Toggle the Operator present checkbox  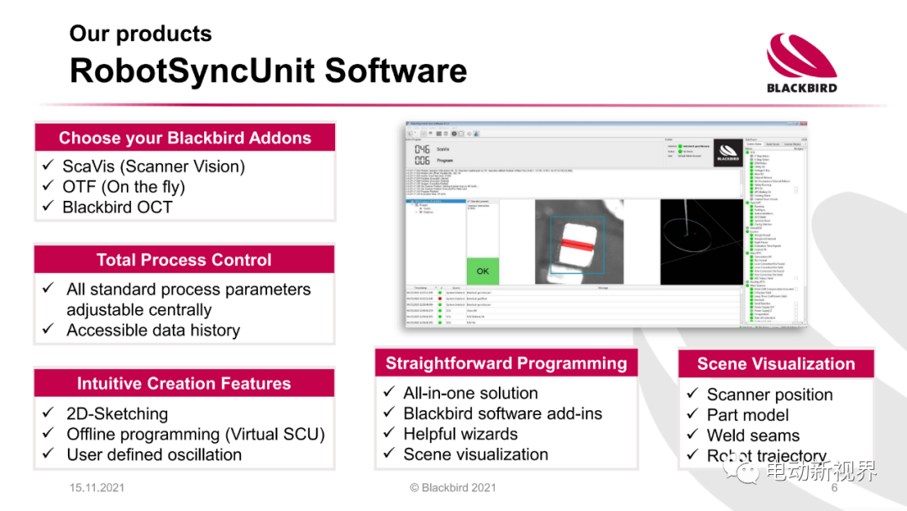(469, 202)
